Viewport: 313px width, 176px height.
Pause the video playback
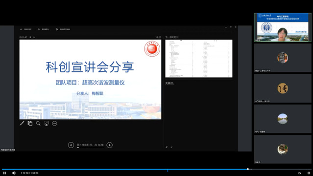click(x=4, y=173)
